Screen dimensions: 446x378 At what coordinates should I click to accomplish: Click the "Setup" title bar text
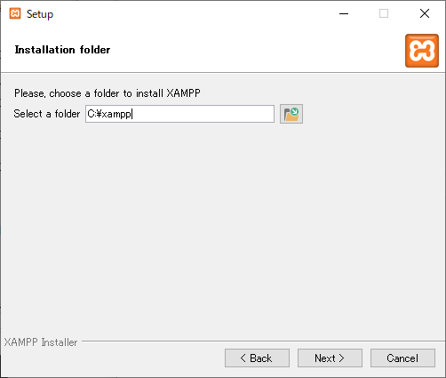40,14
